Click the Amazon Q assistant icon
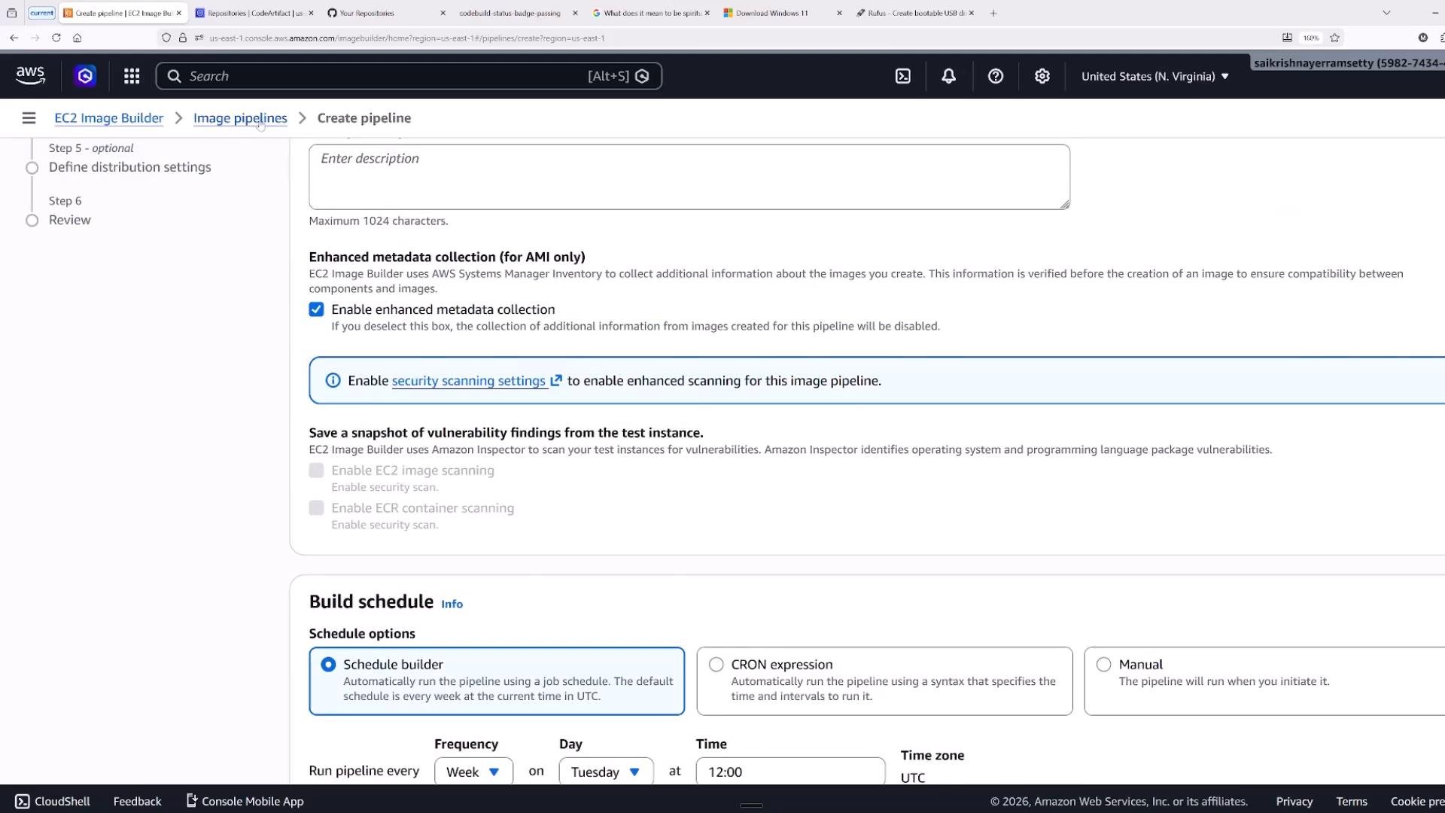The image size is (1445, 813). (x=85, y=76)
